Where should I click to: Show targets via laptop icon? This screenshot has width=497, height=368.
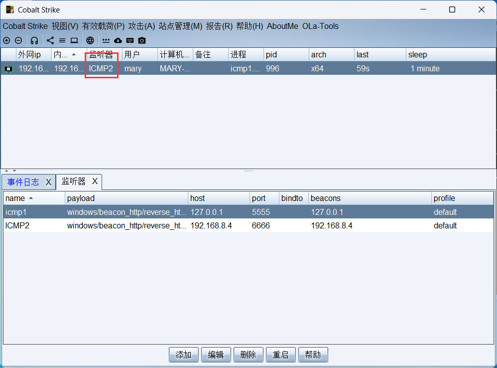(x=74, y=40)
